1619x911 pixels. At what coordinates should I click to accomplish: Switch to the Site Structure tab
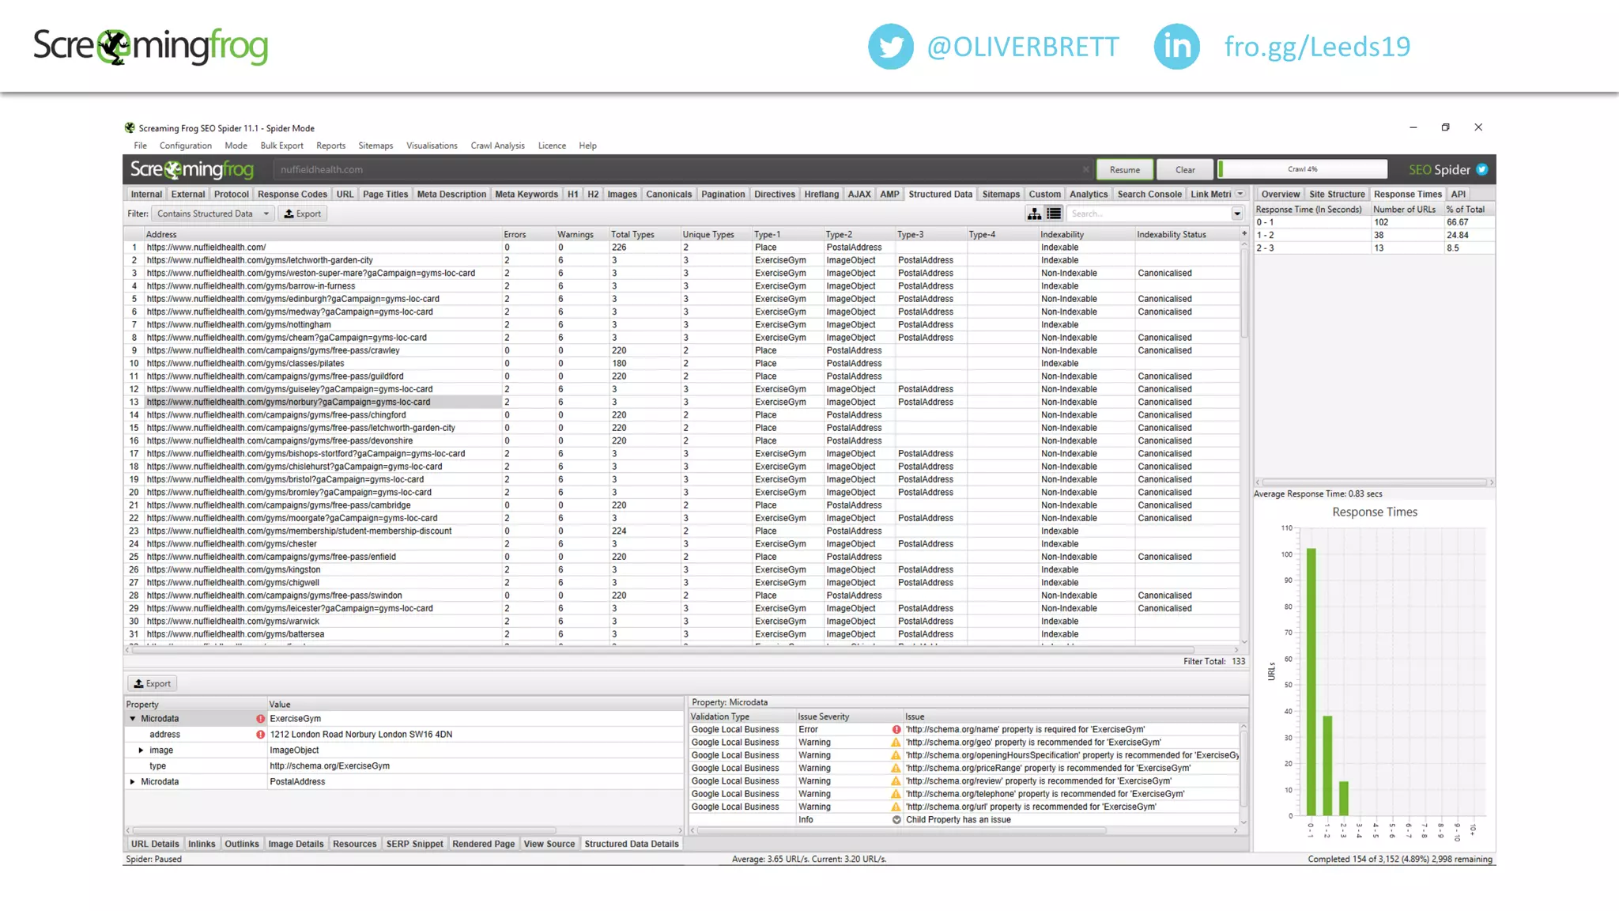pos(1336,194)
